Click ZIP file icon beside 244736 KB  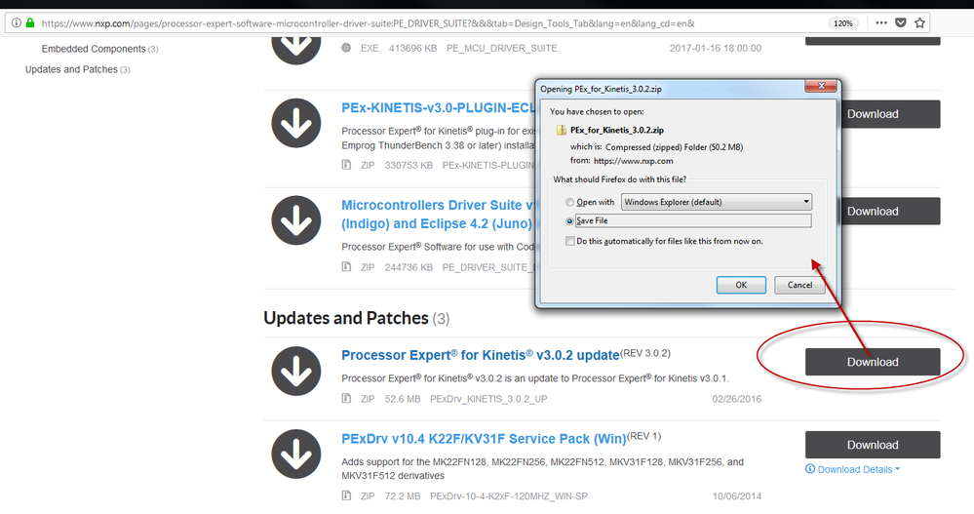point(346,266)
